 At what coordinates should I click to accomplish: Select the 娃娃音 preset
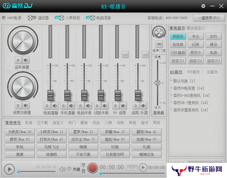pyautogui.click(x=178, y=44)
